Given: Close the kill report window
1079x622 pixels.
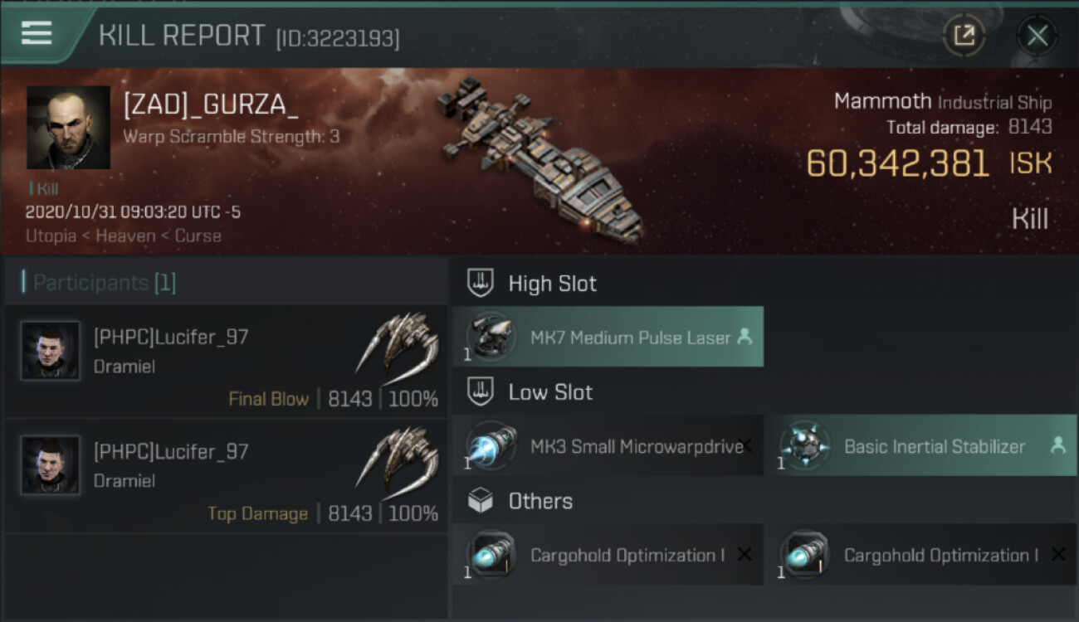Looking at the screenshot, I should (x=1037, y=36).
